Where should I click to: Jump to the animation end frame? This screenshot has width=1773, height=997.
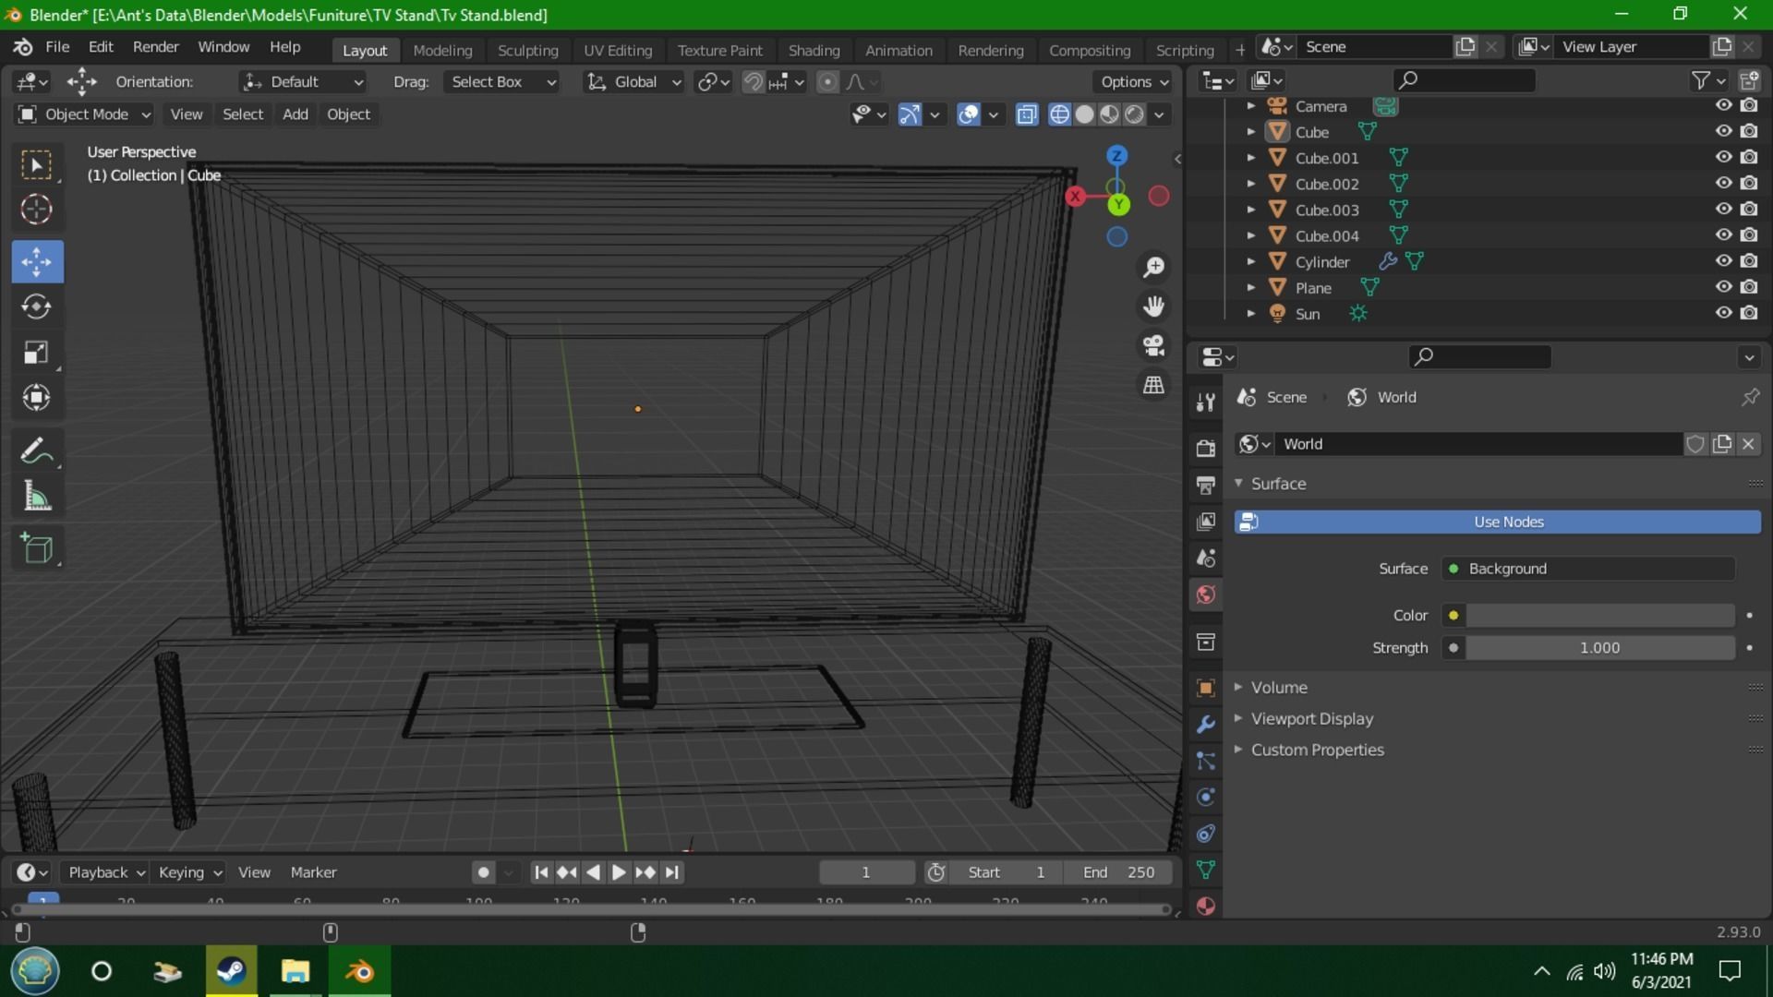pyautogui.click(x=671, y=872)
